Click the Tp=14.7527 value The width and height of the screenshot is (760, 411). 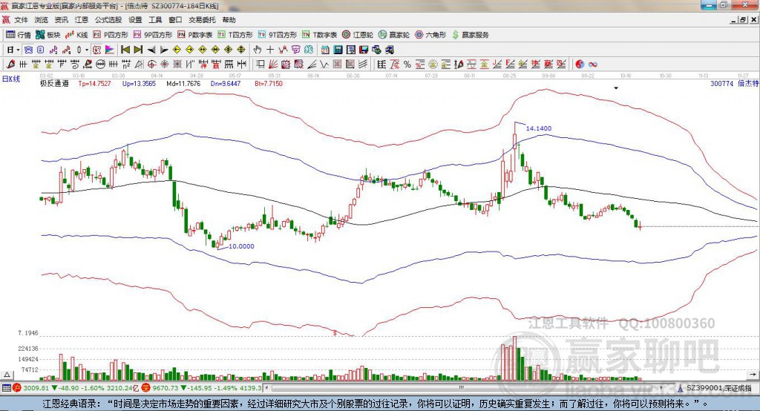coord(94,83)
